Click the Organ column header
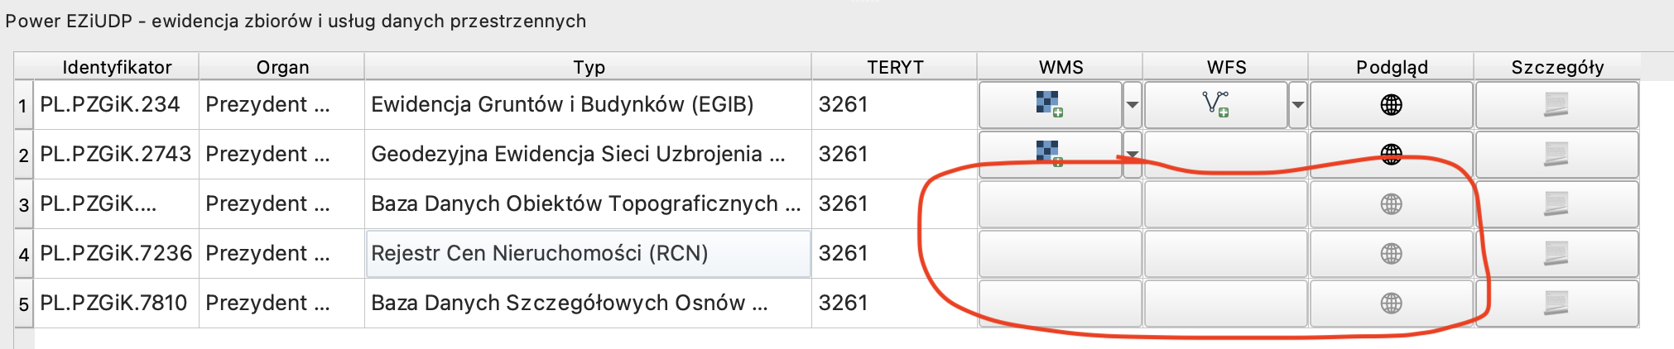The width and height of the screenshot is (1674, 349). click(x=281, y=67)
